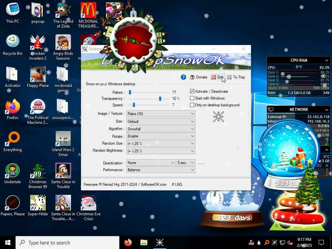Select the Island Wars 2 Xmas shortcut
Viewport: 332px width, 249px height.
tap(63, 144)
